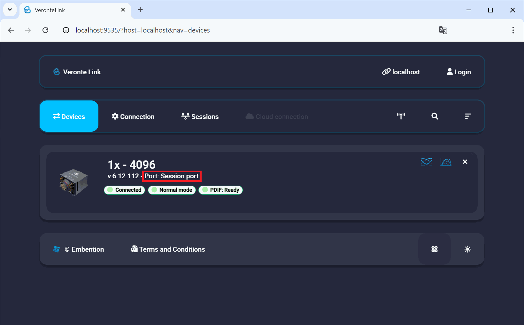Open Terms and Conditions link
The width and height of the screenshot is (524, 325).
click(168, 249)
